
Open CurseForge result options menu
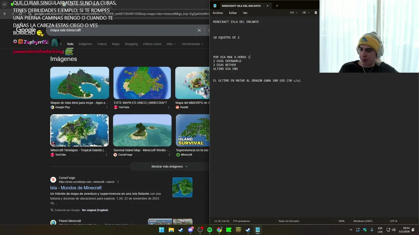tap(118, 182)
